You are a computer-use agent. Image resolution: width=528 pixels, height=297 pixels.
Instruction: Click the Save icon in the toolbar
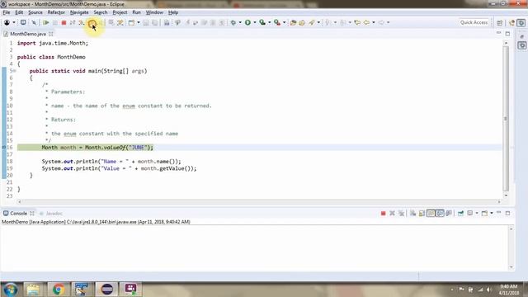click(146, 22)
